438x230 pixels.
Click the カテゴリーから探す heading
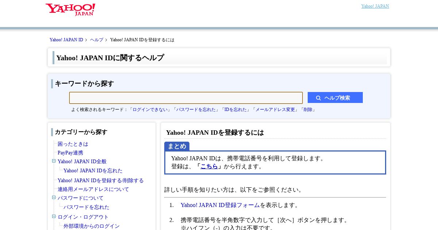click(x=81, y=132)
